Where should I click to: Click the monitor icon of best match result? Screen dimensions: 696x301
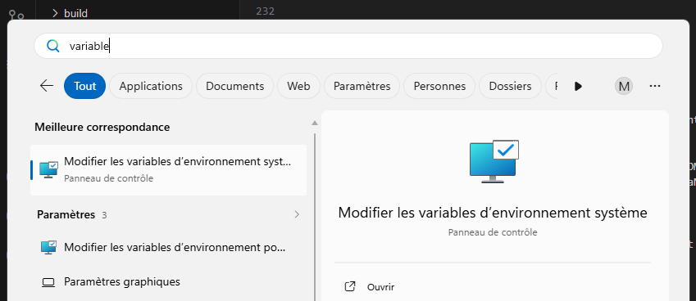(x=48, y=170)
